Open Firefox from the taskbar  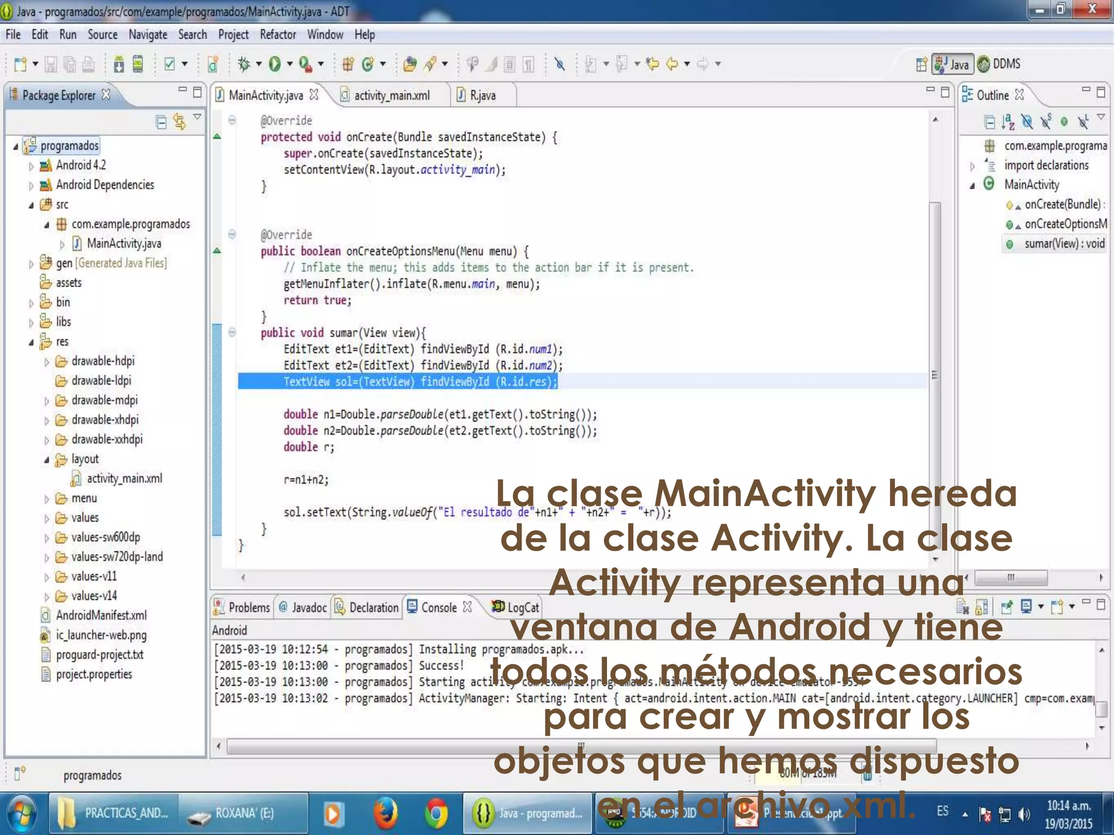385,813
